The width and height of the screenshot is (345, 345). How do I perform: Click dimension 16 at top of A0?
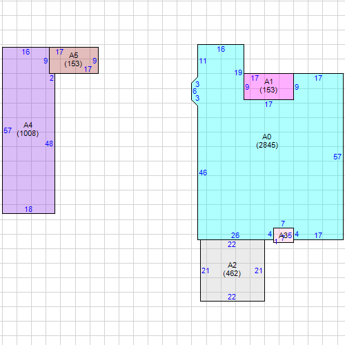coord(221,49)
